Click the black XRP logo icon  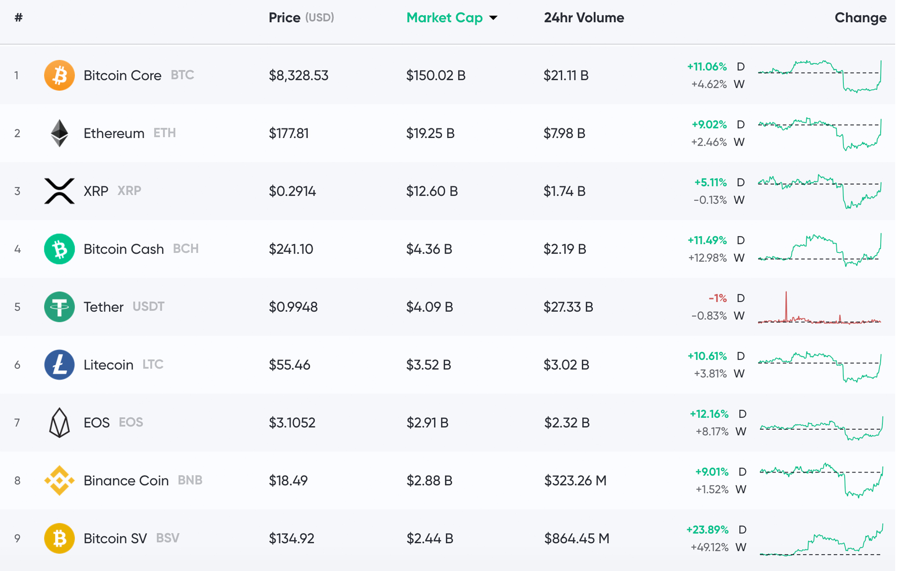pyautogui.click(x=59, y=191)
